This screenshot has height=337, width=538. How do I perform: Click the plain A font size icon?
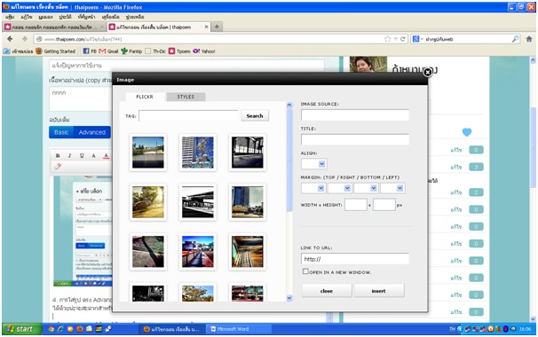tap(93, 156)
